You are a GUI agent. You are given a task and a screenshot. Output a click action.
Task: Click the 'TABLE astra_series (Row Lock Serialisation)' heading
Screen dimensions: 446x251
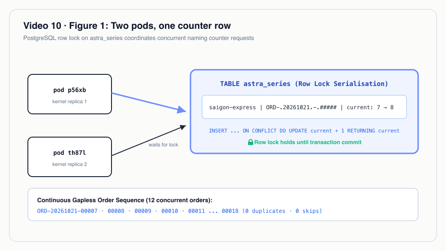pyautogui.click(x=304, y=84)
